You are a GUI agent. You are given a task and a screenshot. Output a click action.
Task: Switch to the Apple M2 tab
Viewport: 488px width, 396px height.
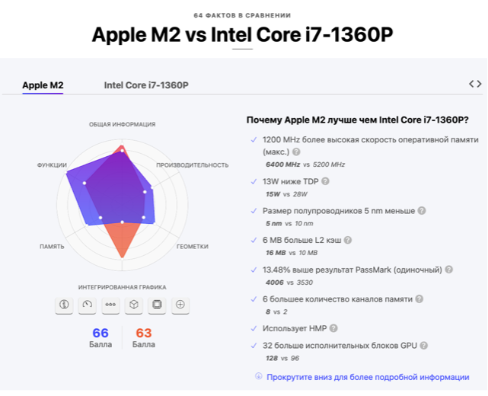[x=43, y=85]
